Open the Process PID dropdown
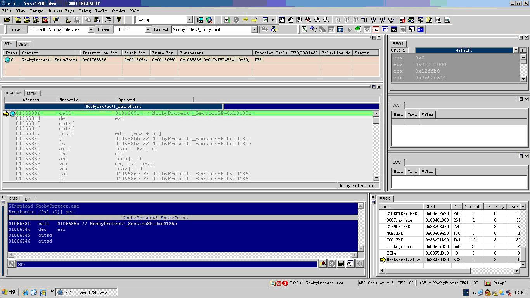The height and width of the screenshot is (298, 530). pyautogui.click(x=91, y=29)
